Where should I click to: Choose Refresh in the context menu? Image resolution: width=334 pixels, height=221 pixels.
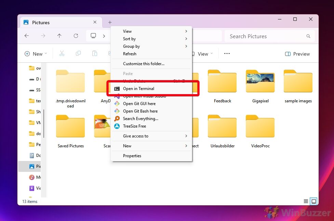[151, 54]
